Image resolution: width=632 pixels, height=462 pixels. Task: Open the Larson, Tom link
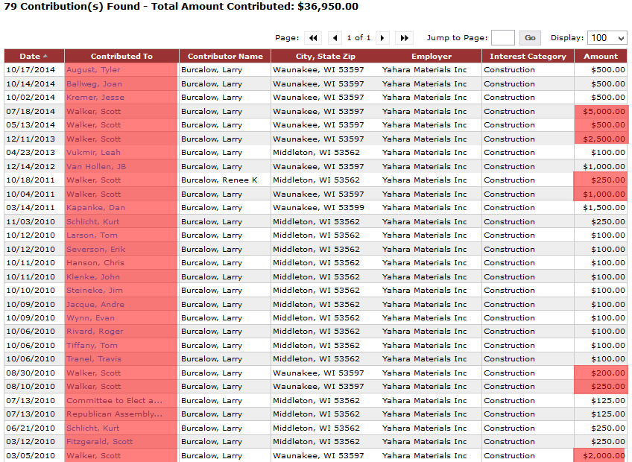(x=92, y=235)
